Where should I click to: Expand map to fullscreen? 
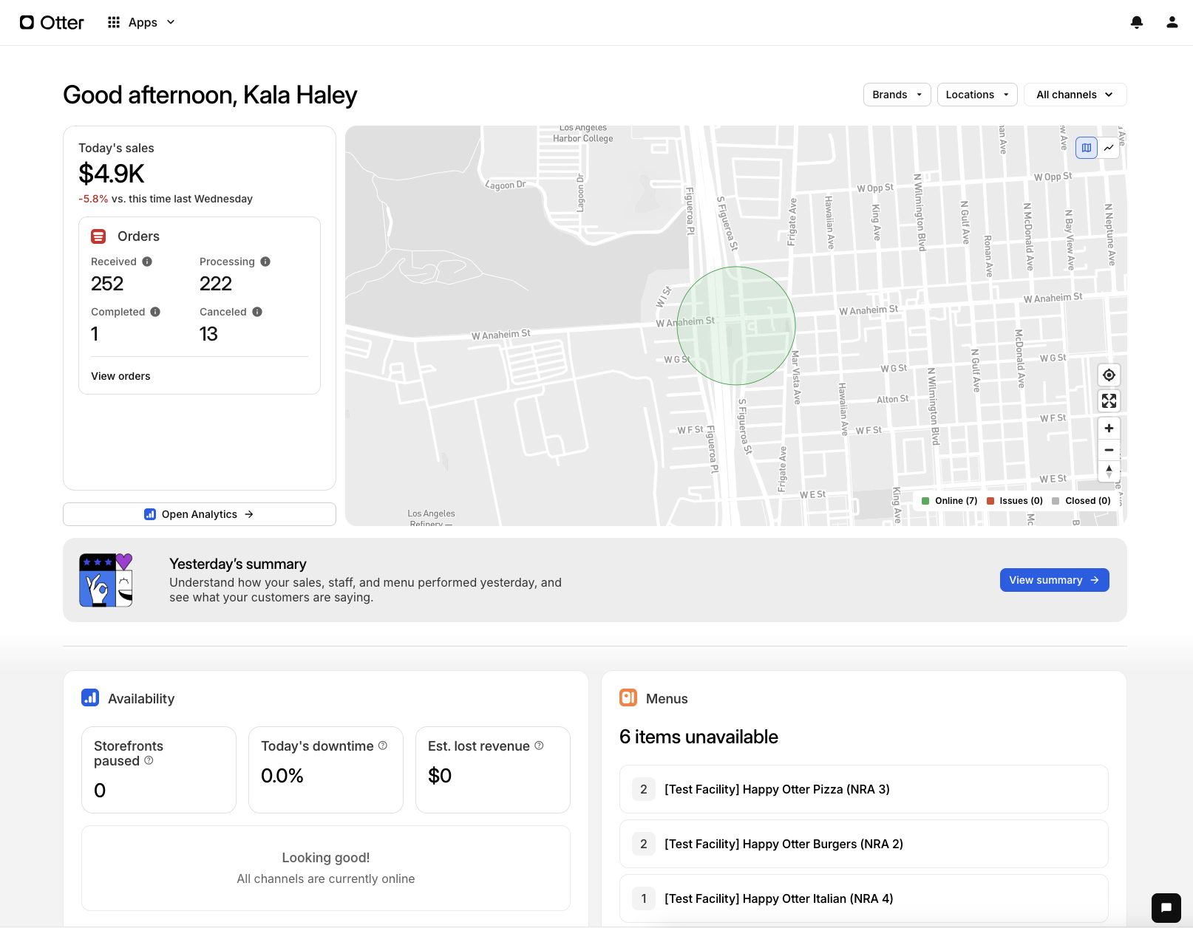[1109, 401]
